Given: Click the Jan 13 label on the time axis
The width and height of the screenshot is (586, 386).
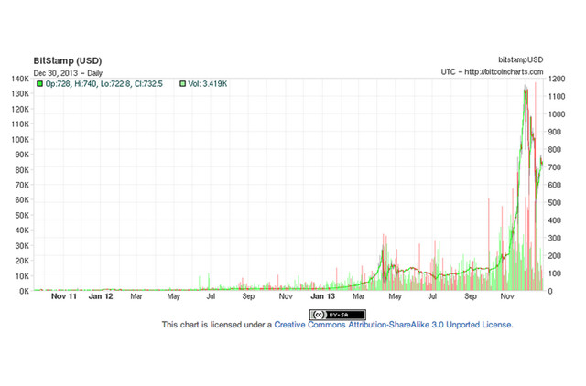Looking at the screenshot, I should [323, 297].
